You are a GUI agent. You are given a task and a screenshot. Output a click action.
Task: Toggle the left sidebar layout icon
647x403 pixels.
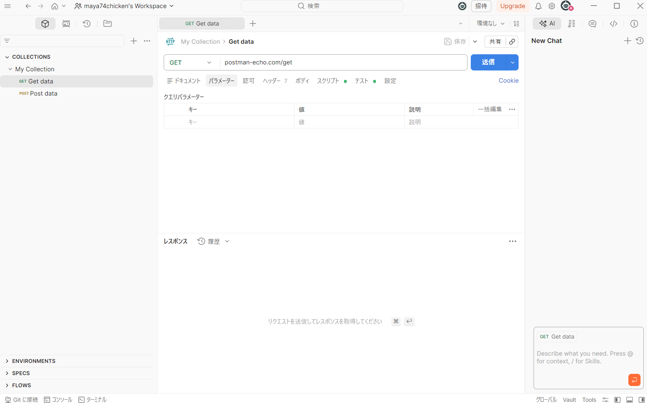(617, 400)
